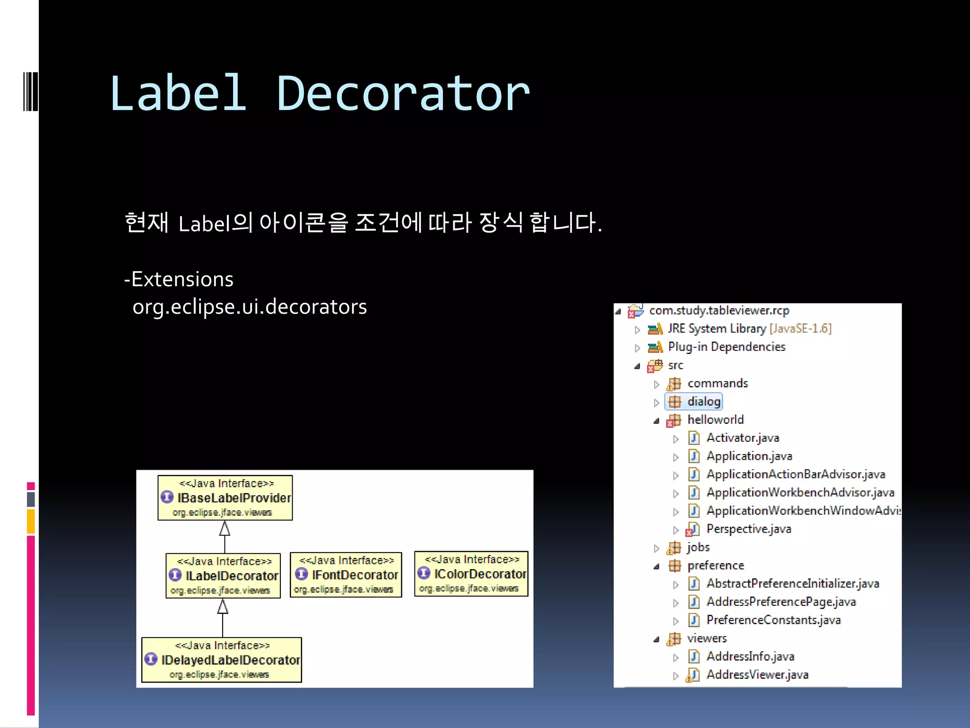
Task: Select the Application.java tree entry
Action: coord(749,456)
